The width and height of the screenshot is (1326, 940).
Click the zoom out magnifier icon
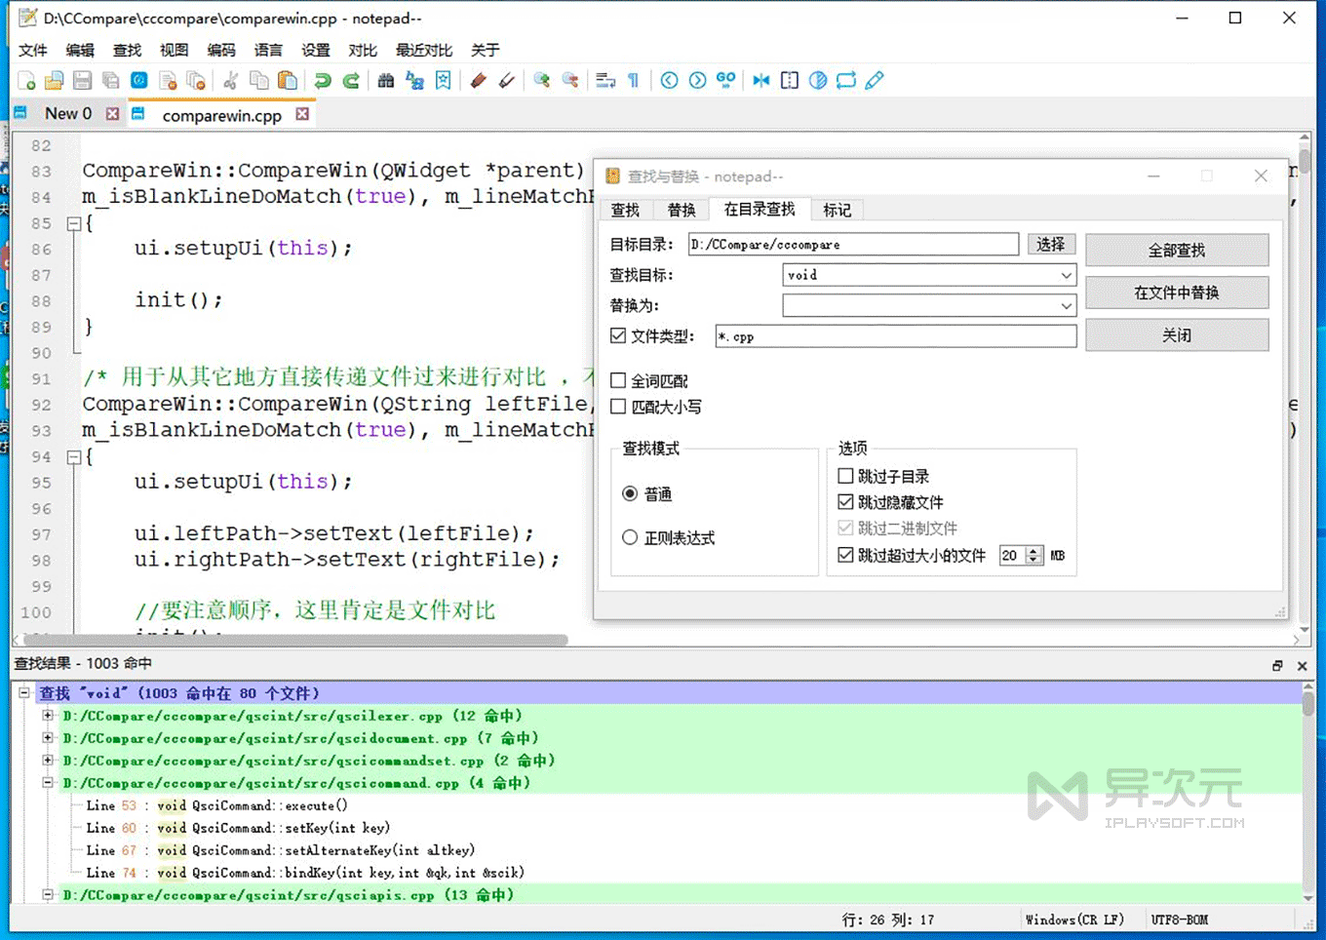[x=570, y=81]
